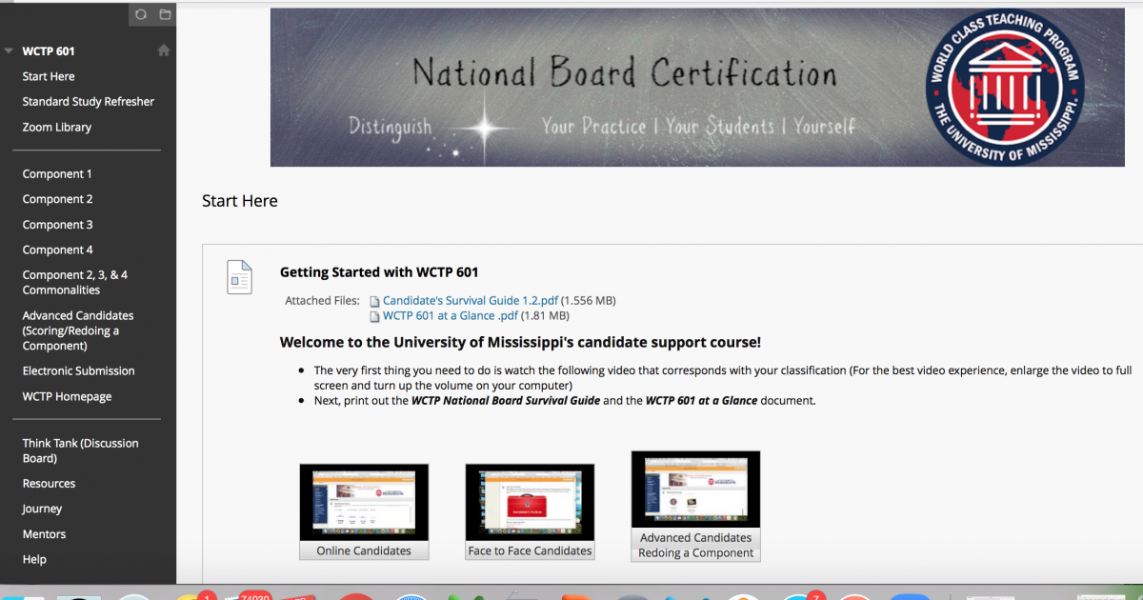
Task: Download Candidate's Survival Guide 1.2.pdf
Action: [x=471, y=301]
